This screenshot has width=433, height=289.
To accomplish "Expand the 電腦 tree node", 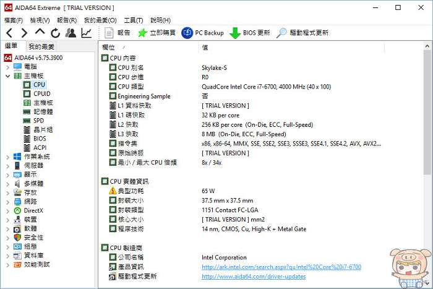I will pyautogui.click(x=7, y=67).
